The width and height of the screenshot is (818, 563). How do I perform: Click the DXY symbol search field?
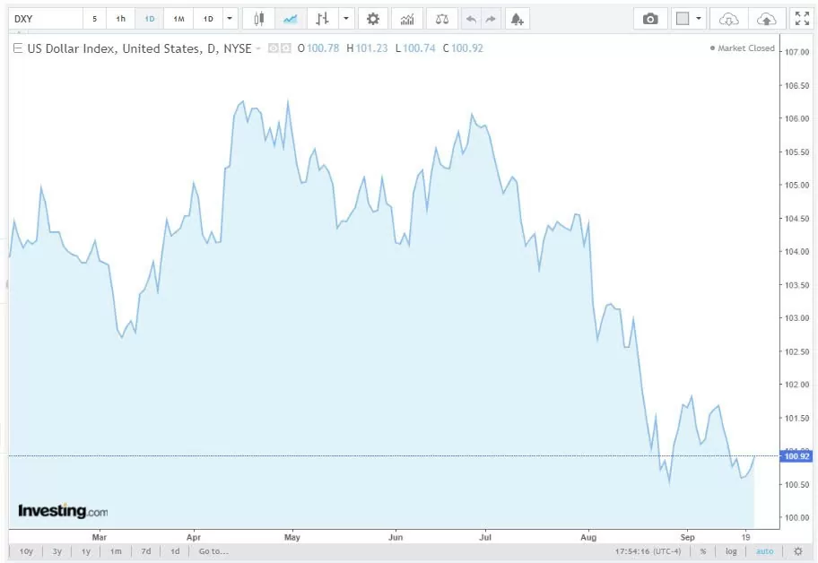(45, 19)
